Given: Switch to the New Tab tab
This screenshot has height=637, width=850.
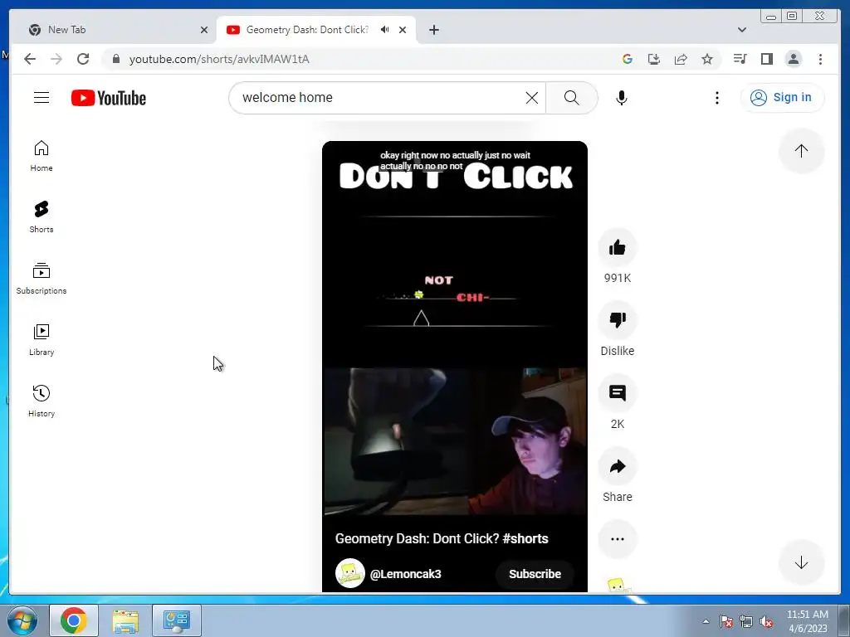Looking at the screenshot, I should point(118,30).
